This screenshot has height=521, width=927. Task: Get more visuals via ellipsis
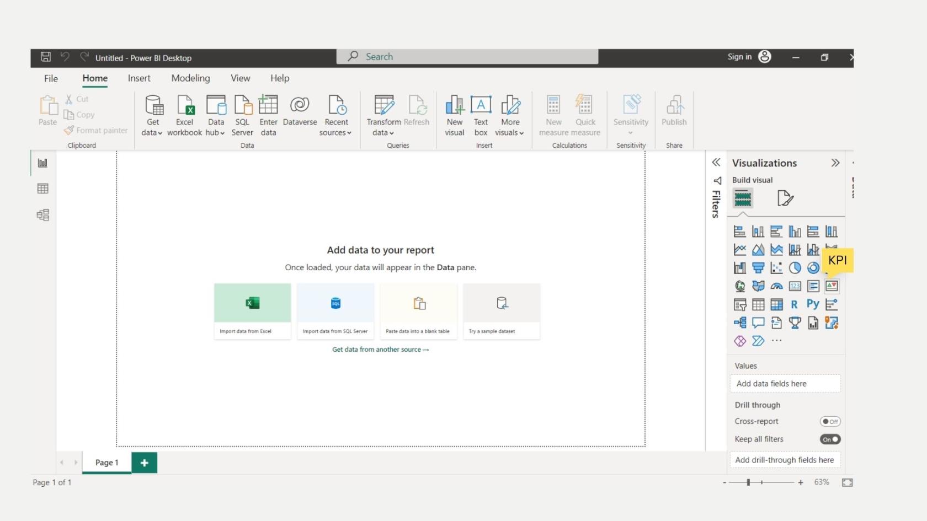point(776,341)
